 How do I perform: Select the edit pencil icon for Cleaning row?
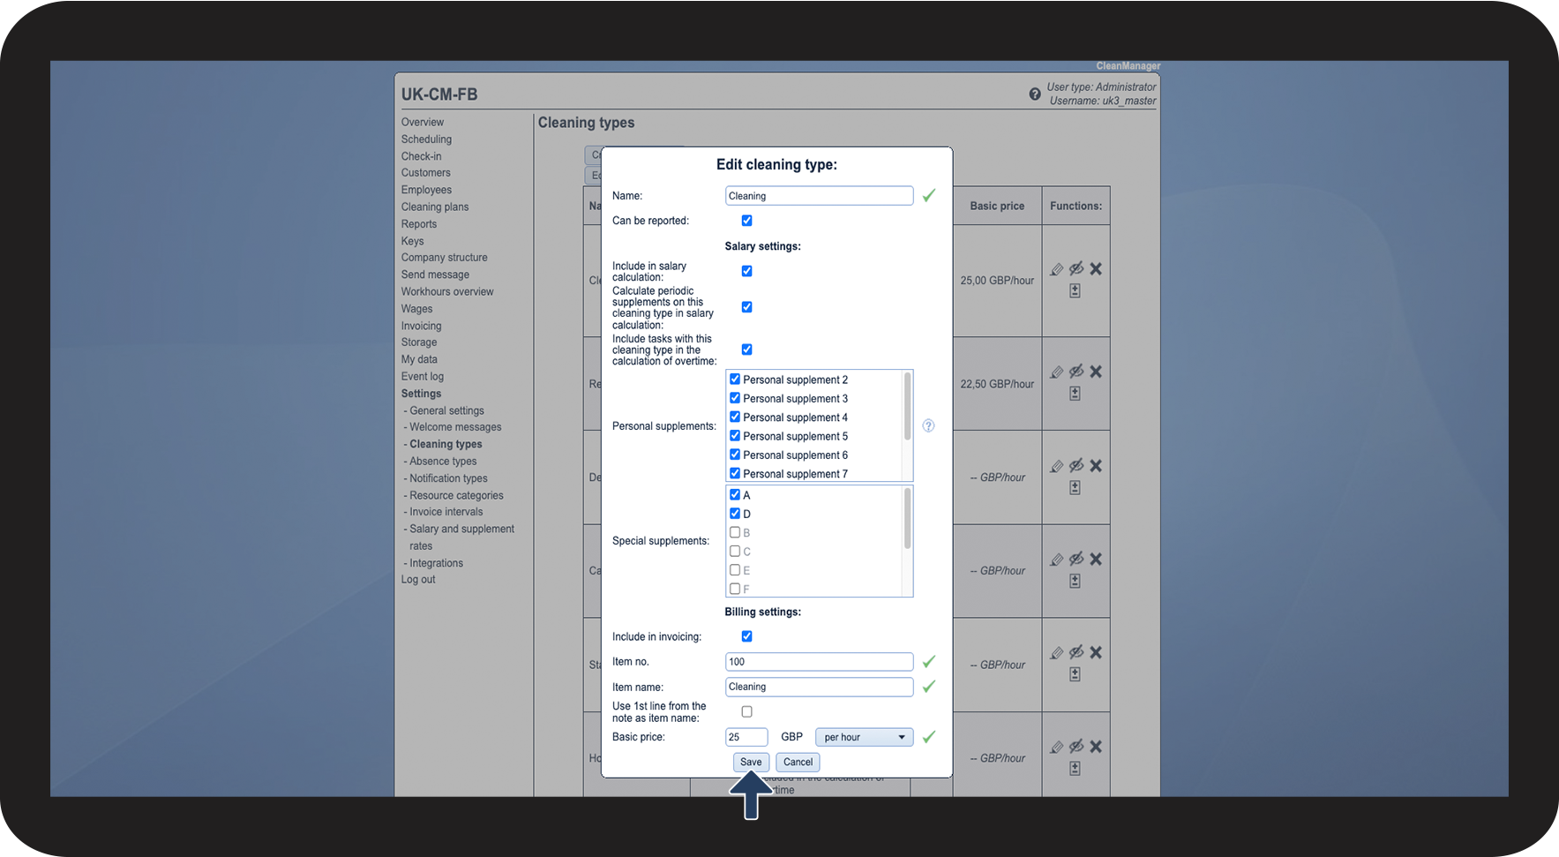1056,269
